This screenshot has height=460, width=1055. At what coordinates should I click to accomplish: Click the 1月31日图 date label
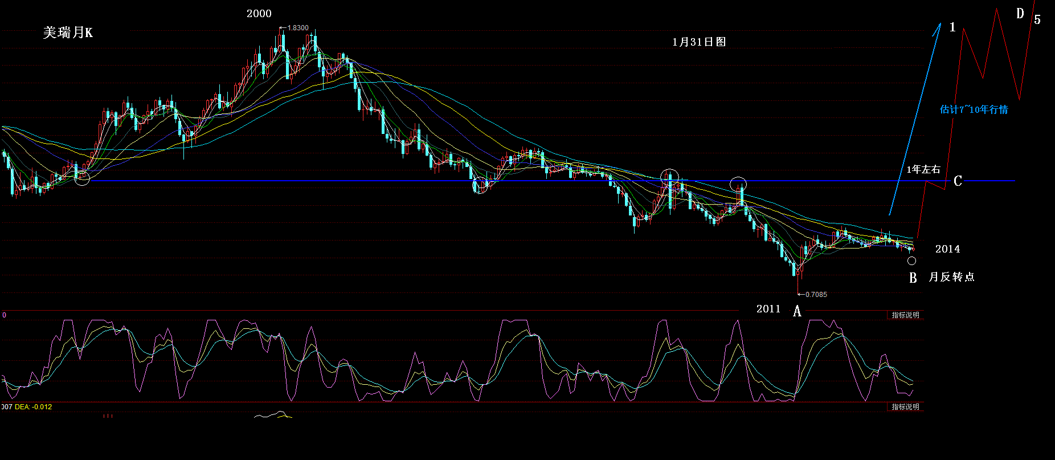(698, 42)
